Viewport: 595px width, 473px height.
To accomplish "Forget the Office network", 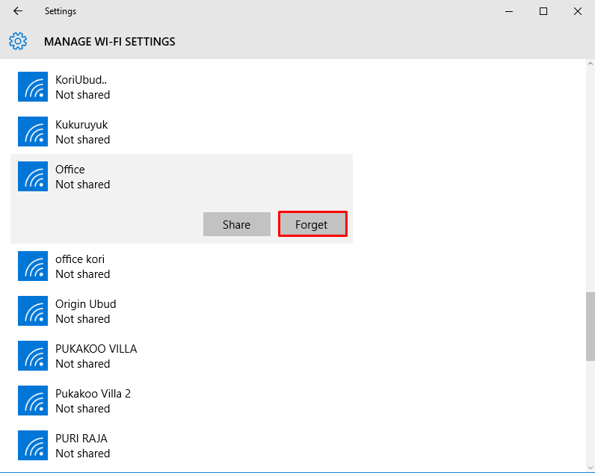I will [x=312, y=224].
